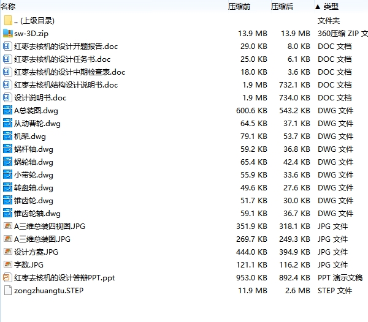Select file name 转盘轴.dwg
The height and width of the screenshot is (322, 368).
pos(34,188)
